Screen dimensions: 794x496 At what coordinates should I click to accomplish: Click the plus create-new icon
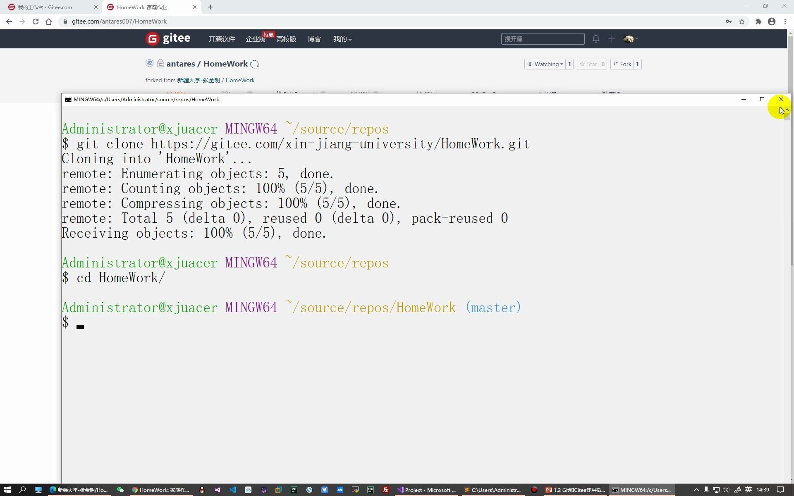[612, 39]
